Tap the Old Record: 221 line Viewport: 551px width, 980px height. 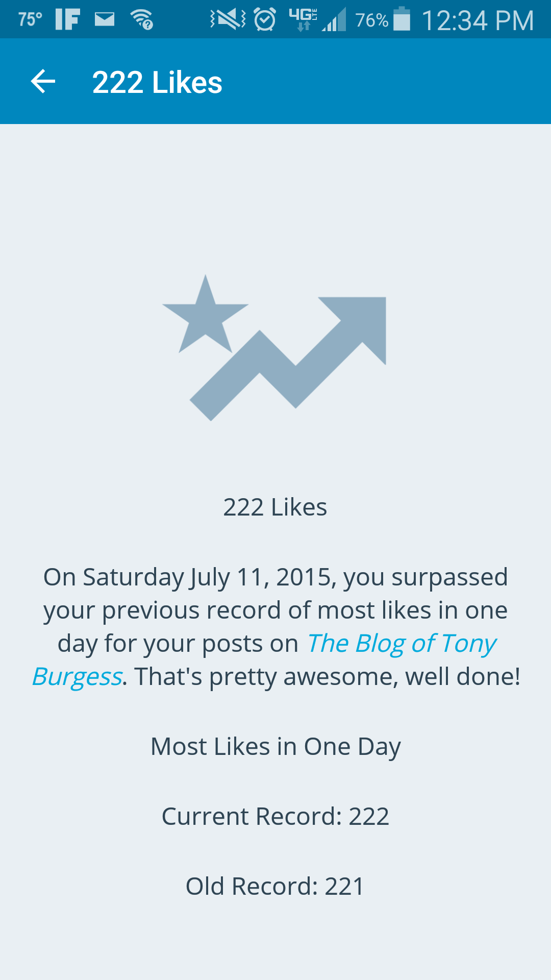coord(275,887)
